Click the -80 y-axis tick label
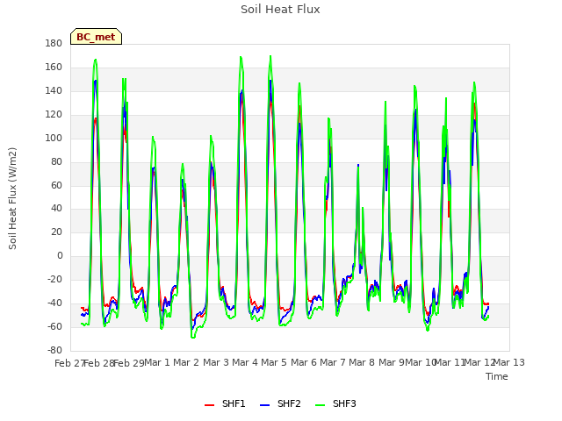This screenshot has width=562, height=421. tap(54, 350)
